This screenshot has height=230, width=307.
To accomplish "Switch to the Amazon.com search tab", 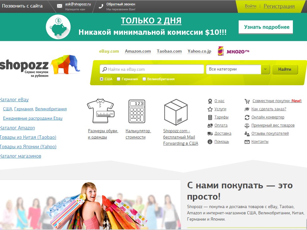I will pyautogui.click(x=138, y=51).
